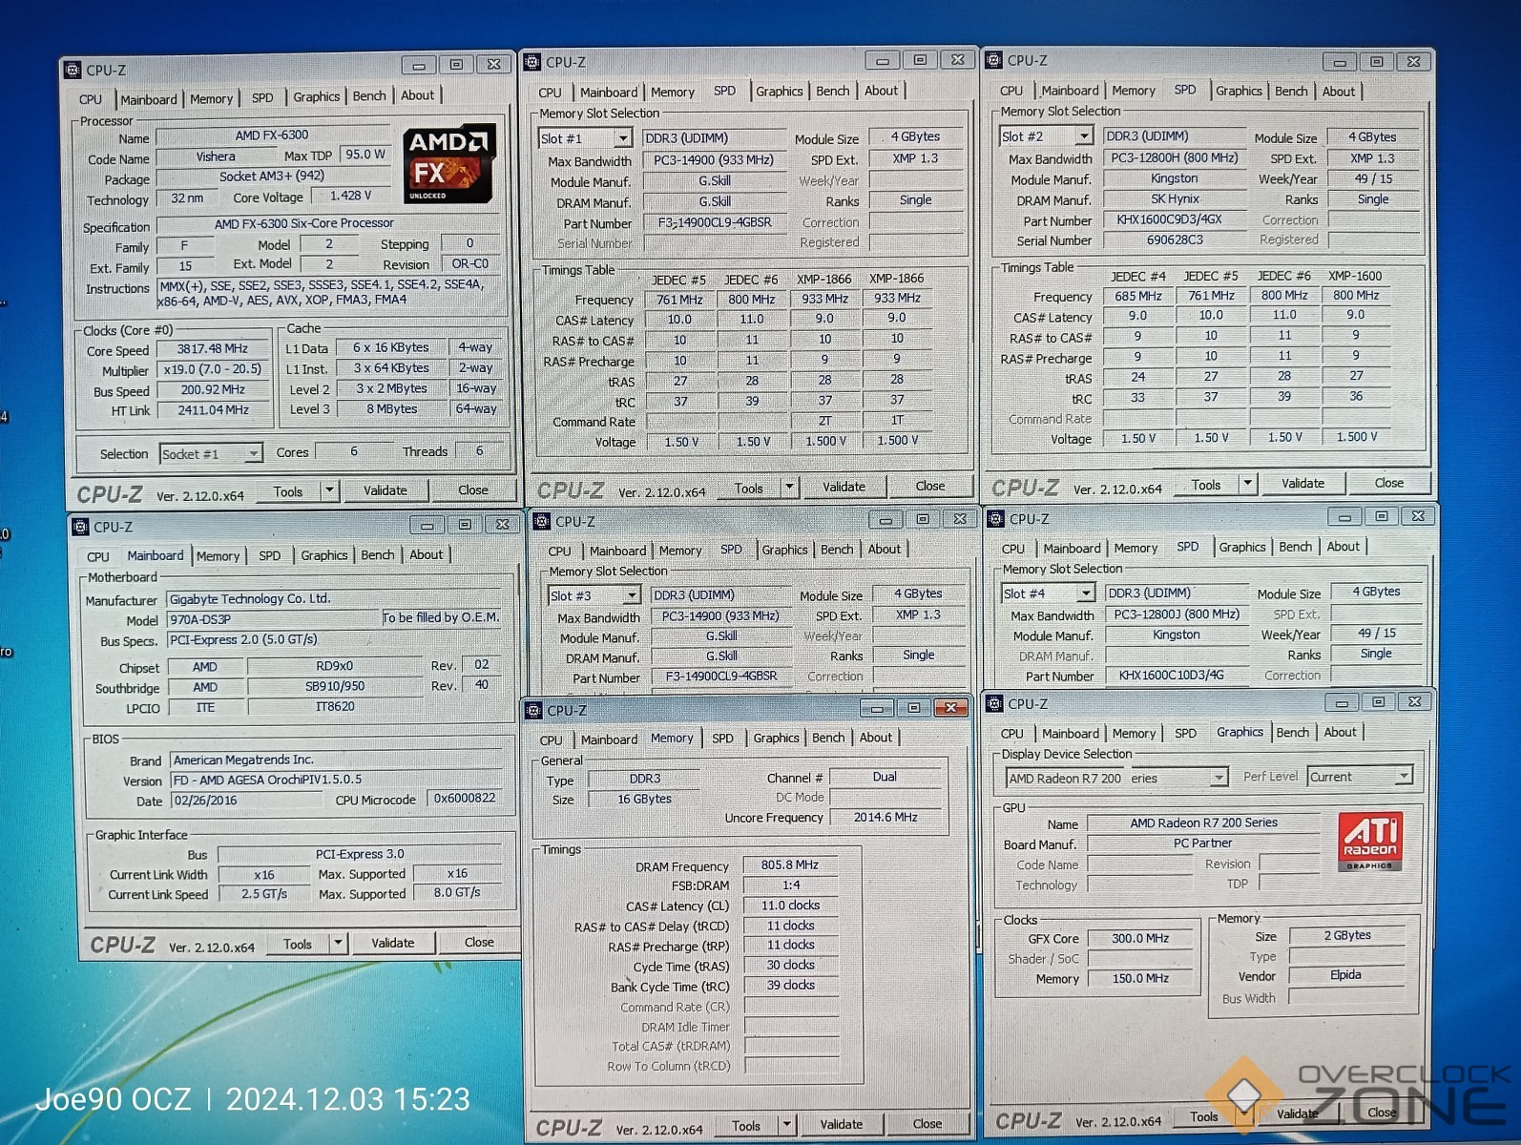Click Close button in AMD FX-6300 window
This screenshot has width=1521, height=1145.
[x=473, y=489]
